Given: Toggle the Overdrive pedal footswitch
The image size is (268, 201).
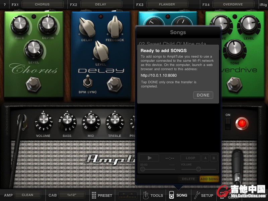Looking at the screenshot, I should pyautogui.click(x=234, y=84).
